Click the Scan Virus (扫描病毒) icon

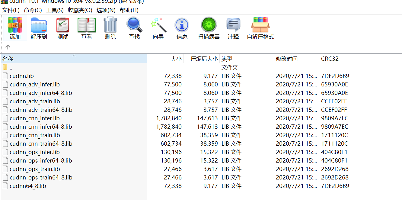tap(209, 25)
